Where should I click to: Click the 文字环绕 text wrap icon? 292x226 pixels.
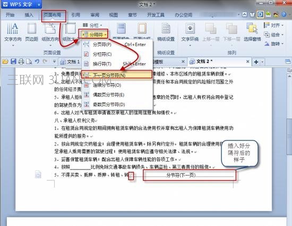(x=190, y=29)
